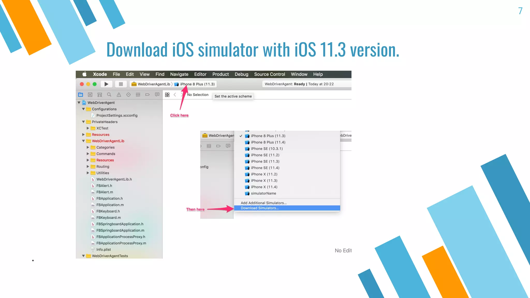530x298 pixels.
Task: Expand the red Resources folder under WebDriverAgent
Action: point(83,135)
